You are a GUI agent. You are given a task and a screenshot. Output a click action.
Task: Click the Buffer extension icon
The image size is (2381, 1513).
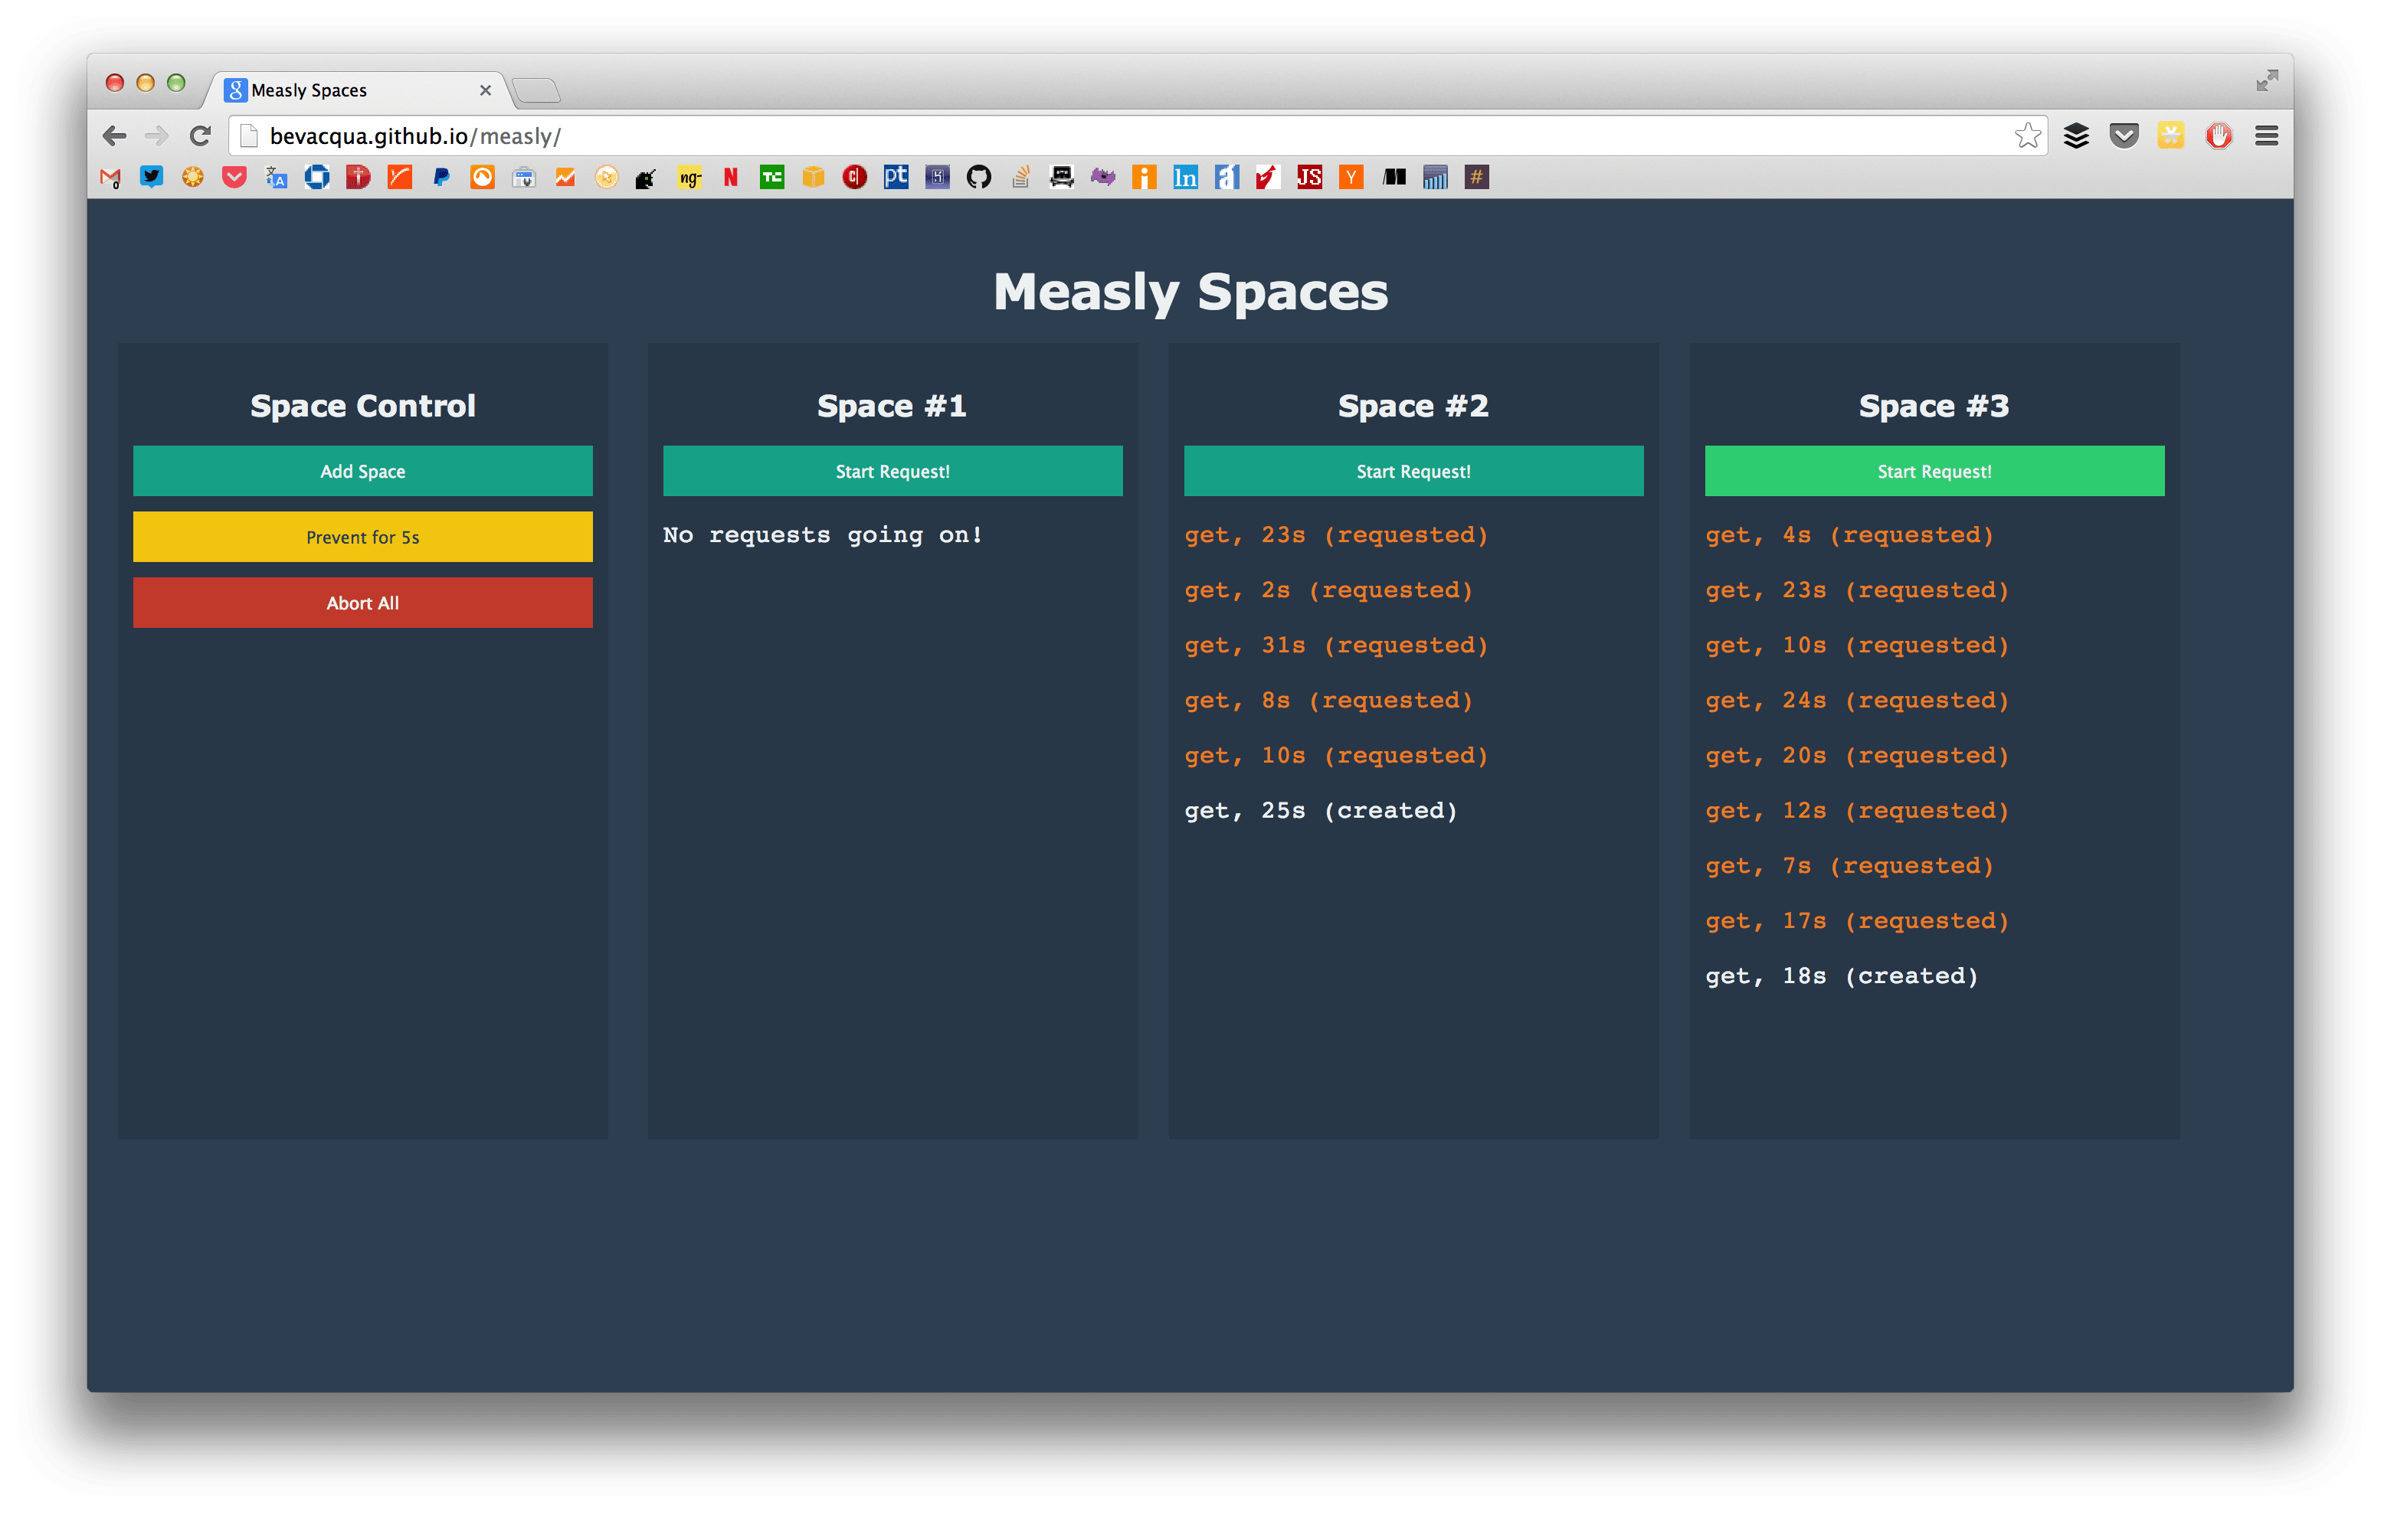pos(2076,136)
